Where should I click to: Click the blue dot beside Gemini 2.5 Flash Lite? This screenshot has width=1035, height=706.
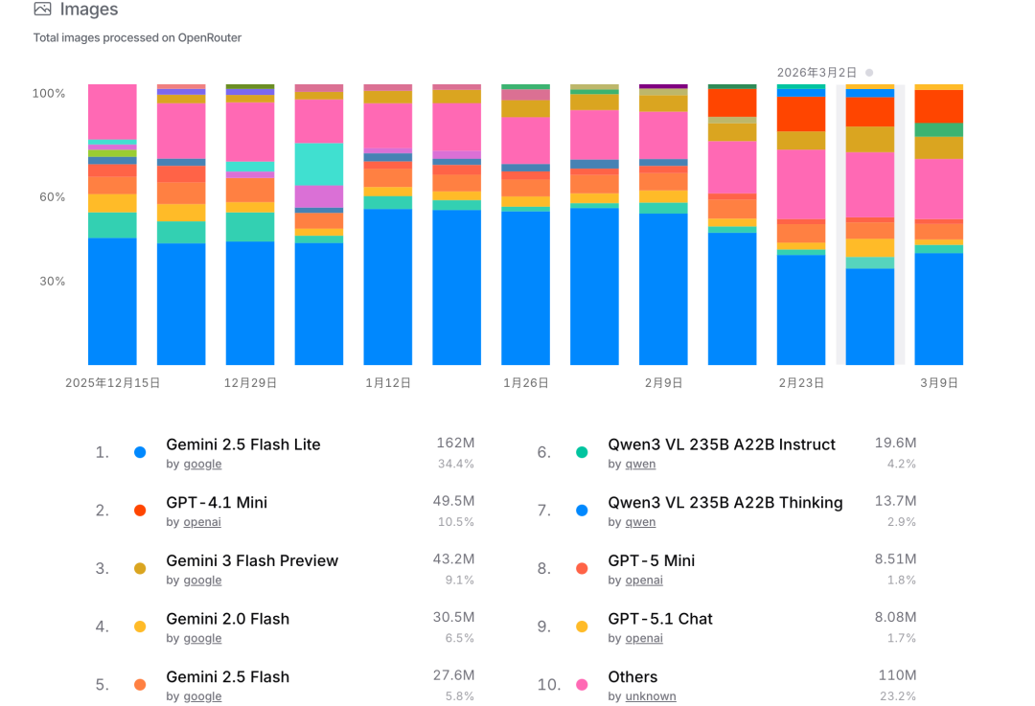[140, 452]
